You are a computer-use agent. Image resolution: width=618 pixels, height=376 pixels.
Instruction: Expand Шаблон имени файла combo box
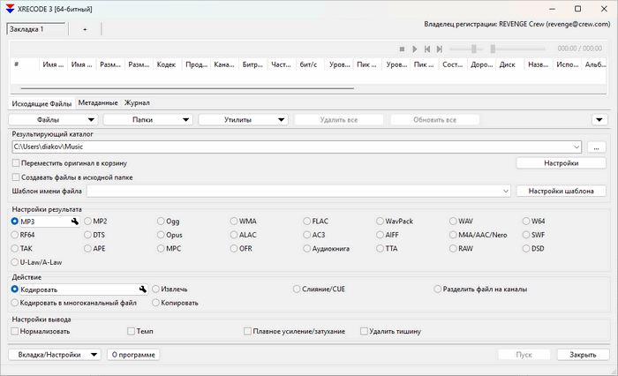click(x=505, y=191)
